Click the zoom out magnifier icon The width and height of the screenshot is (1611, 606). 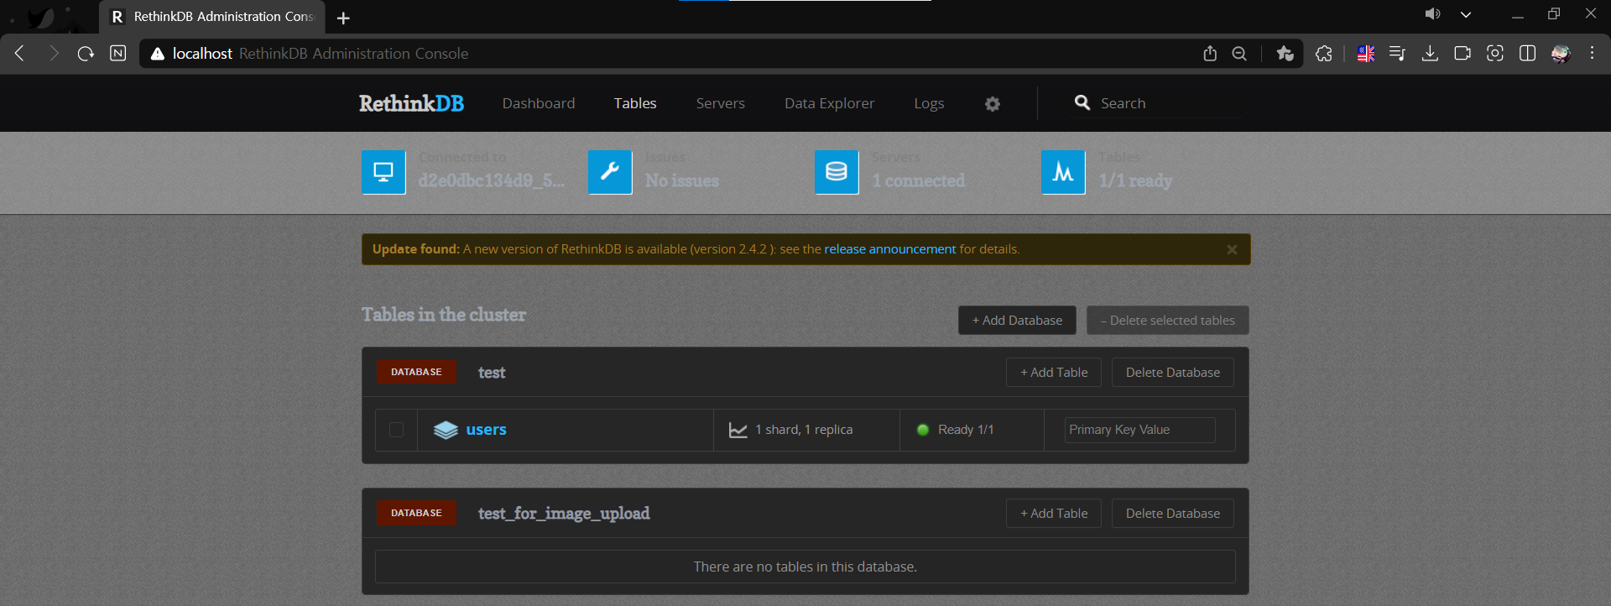click(1239, 53)
